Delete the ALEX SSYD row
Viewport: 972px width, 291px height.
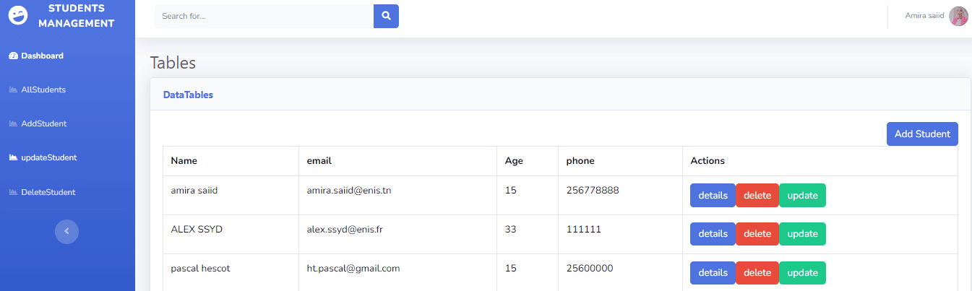[x=757, y=234]
